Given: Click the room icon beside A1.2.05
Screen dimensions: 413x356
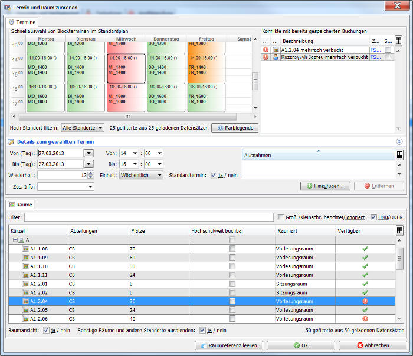Looking at the screenshot, I should [x=25, y=310].
